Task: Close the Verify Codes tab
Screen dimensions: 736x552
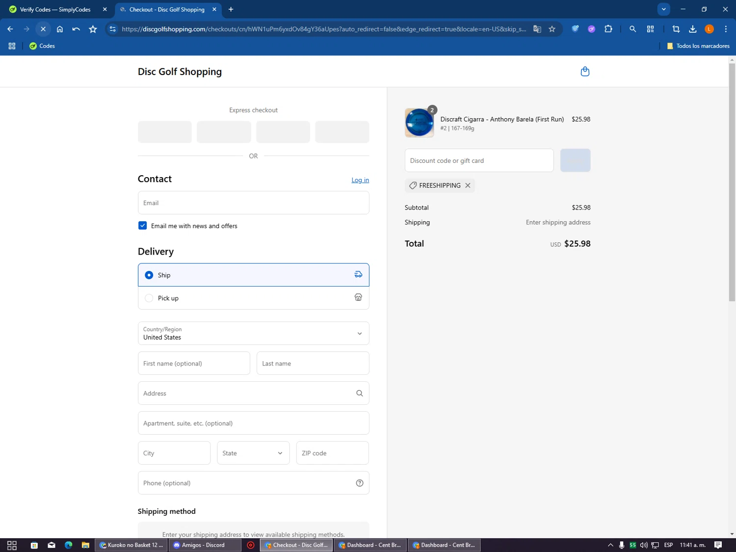Action: tap(105, 9)
